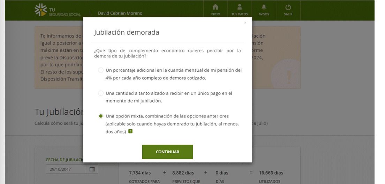Click the Jubilación demorada dialog title

click(x=127, y=32)
